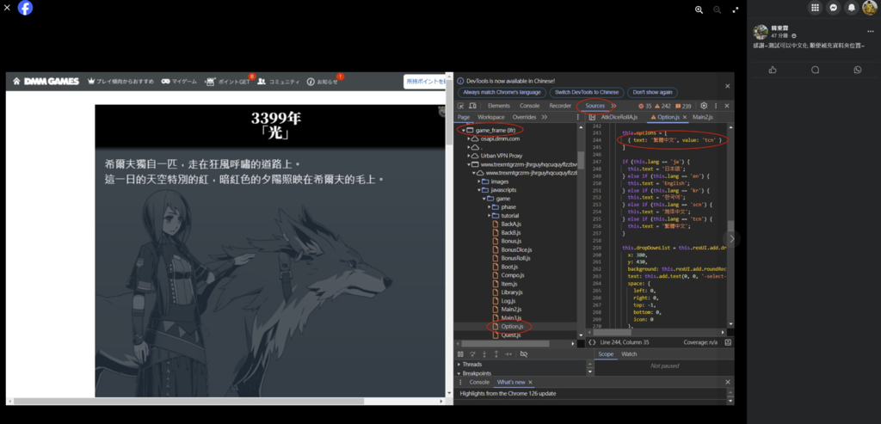Open poster's avatar thumbnail
The image size is (881, 424).
(761, 32)
